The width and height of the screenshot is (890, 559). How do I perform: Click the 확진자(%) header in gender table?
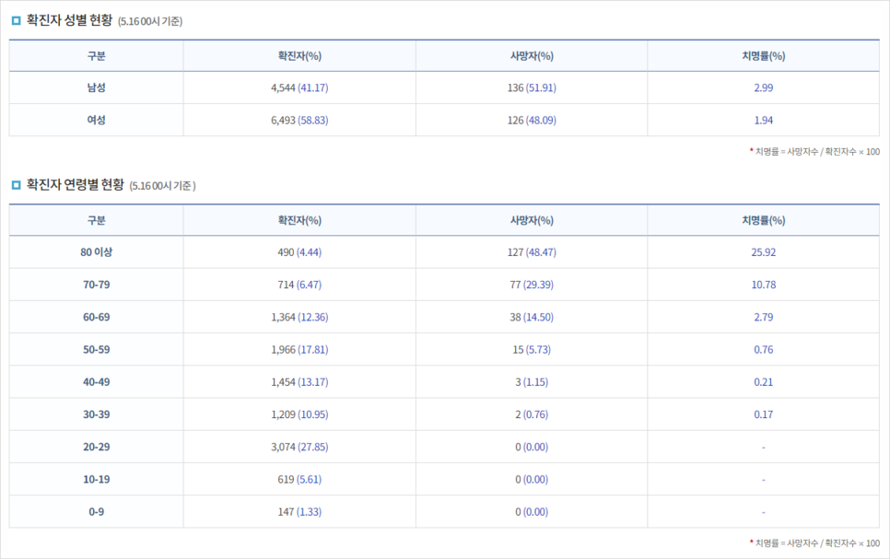(x=299, y=55)
